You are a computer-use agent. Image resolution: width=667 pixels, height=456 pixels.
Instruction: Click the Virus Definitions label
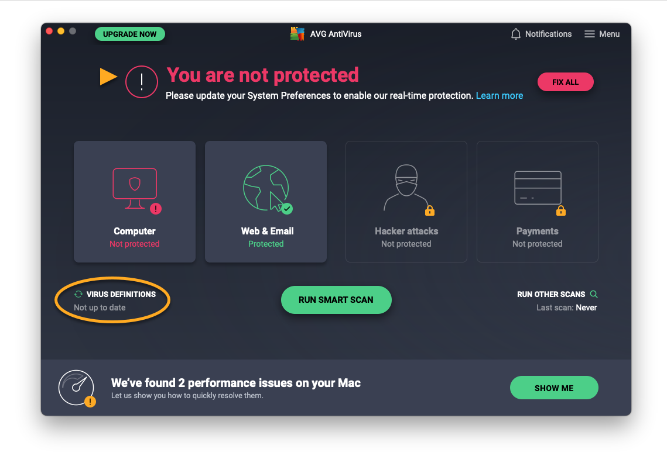coord(121,294)
